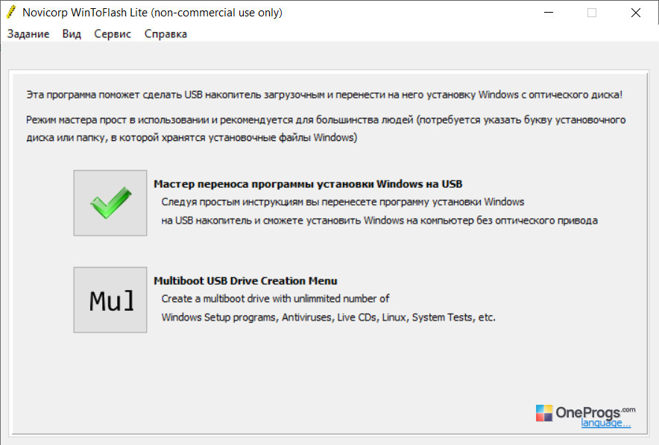
Task: Click the paragraph starting with Режим мастера
Action: 326,129
